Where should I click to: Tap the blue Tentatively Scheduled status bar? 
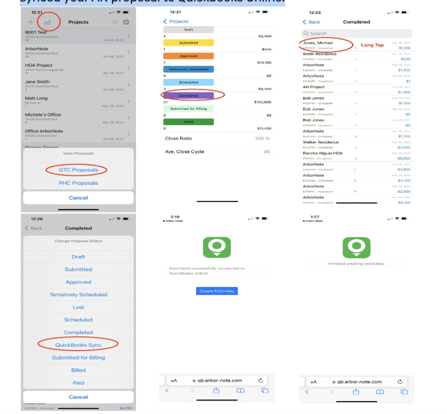point(188,69)
